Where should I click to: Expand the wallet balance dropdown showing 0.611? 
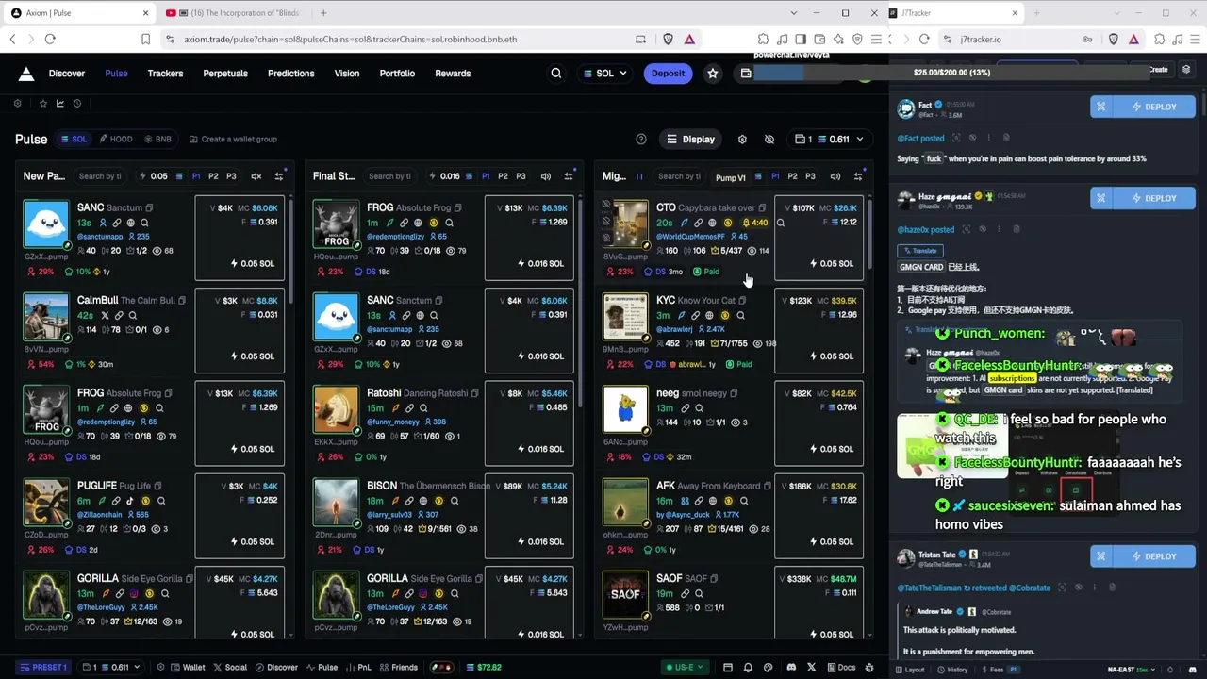[829, 140]
